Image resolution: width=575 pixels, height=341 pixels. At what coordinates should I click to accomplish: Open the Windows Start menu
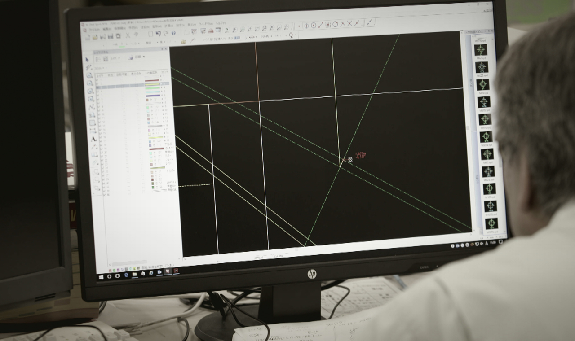click(101, 277)
